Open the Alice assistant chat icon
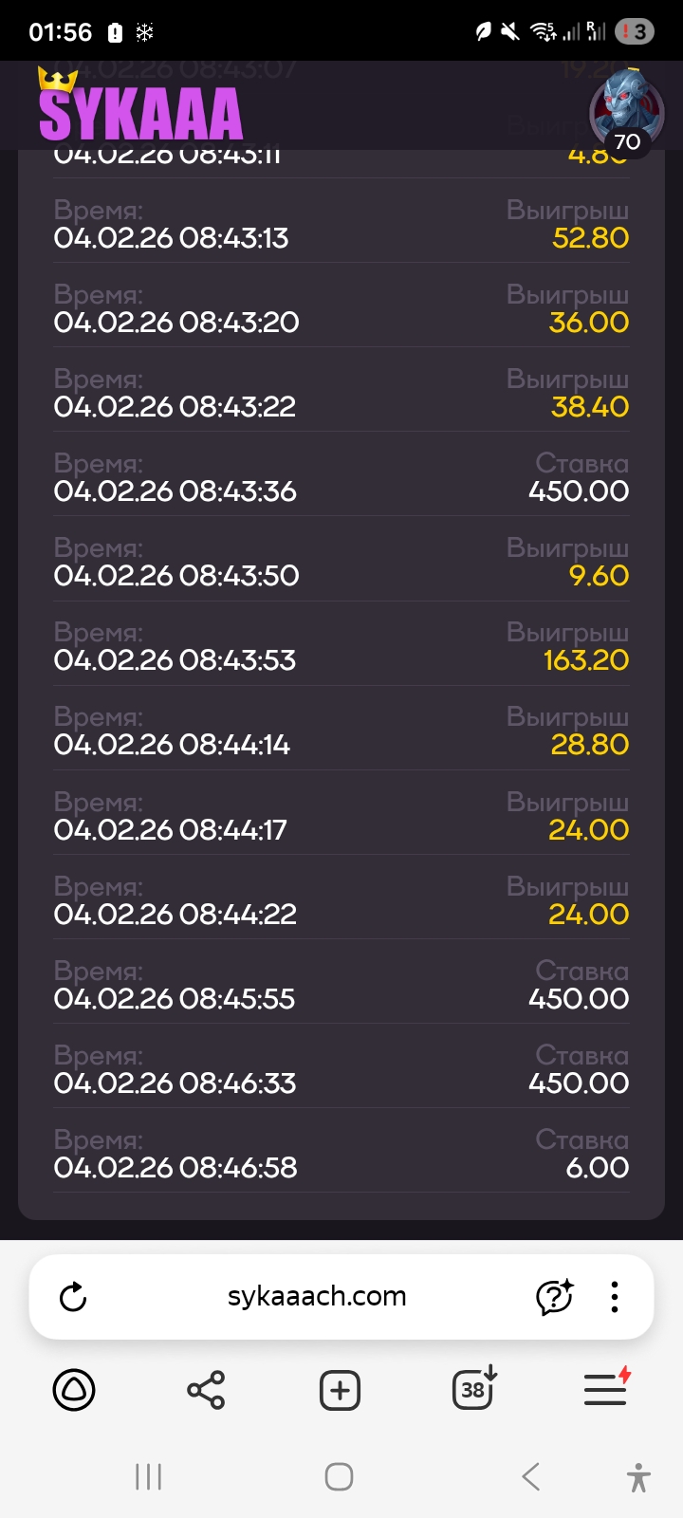 click(555, 1297)
